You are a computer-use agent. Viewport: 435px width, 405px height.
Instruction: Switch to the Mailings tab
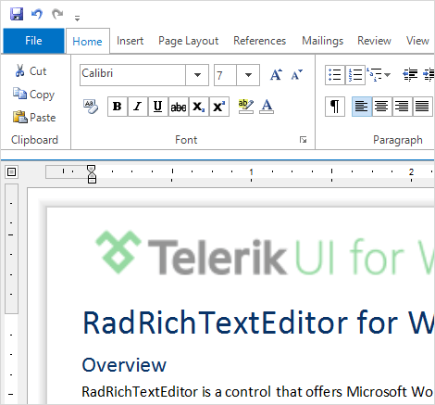pyautogui.click(x=322, y=41)
